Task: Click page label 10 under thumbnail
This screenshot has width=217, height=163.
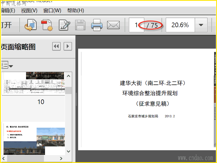Action: pyautogui.click(x=41, y=102)
